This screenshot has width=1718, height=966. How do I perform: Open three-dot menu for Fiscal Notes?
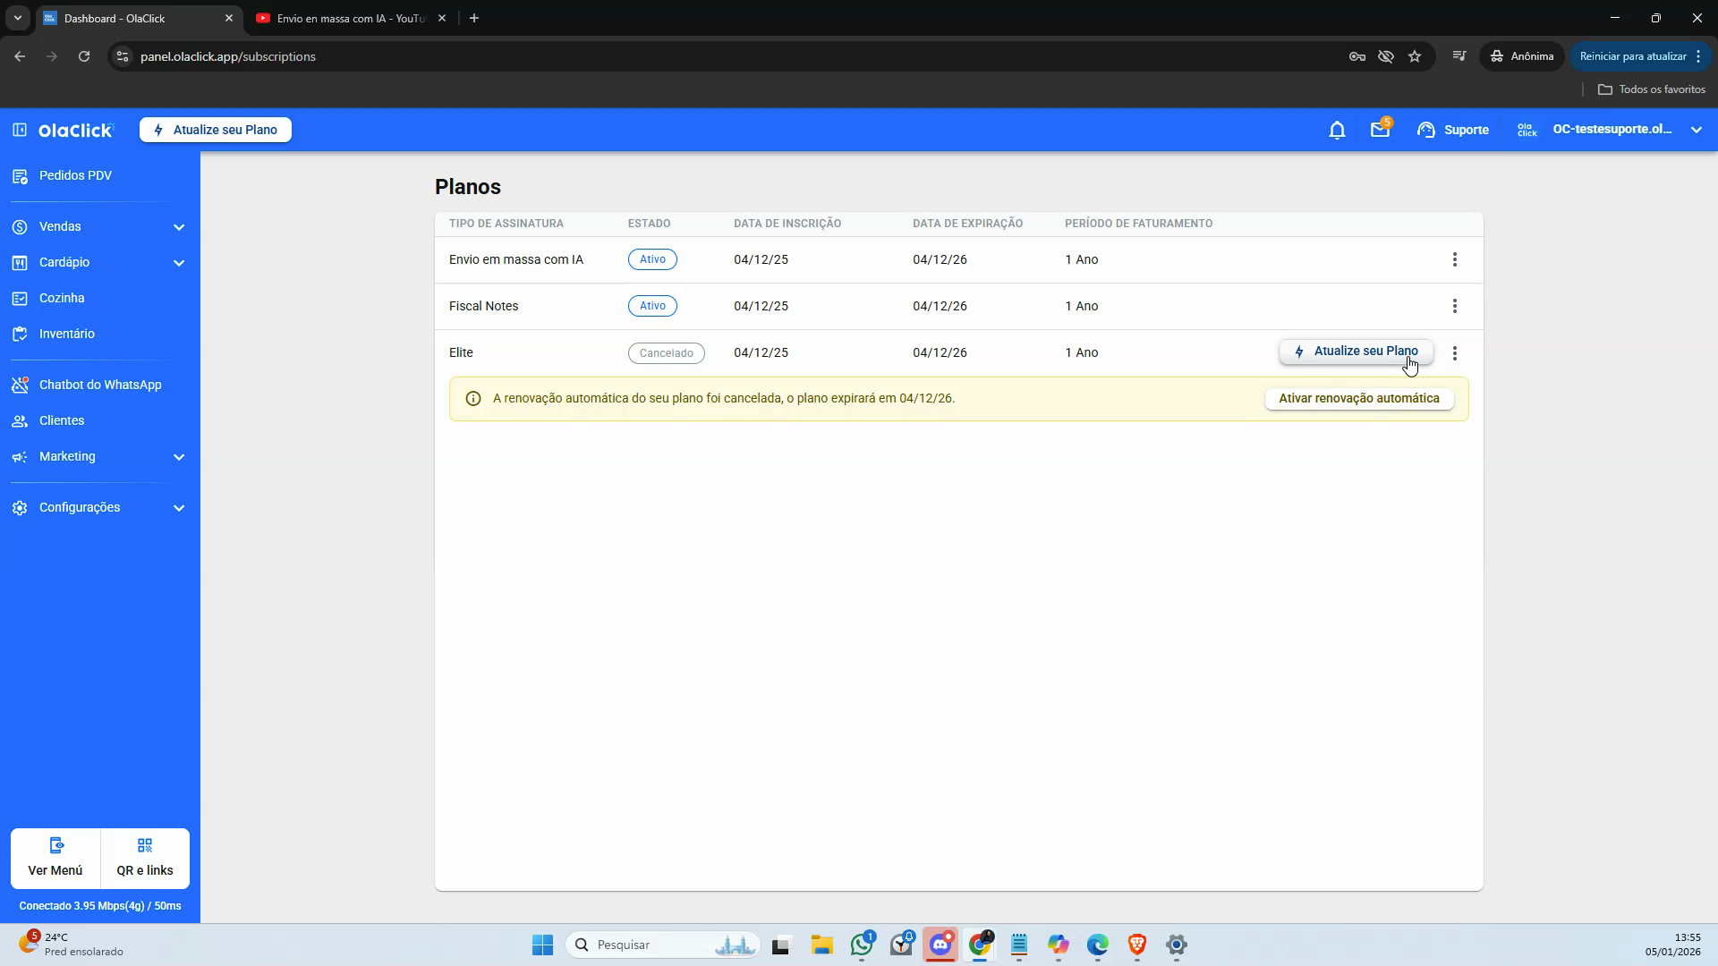pyautogui.click(x=1455, y=306)
